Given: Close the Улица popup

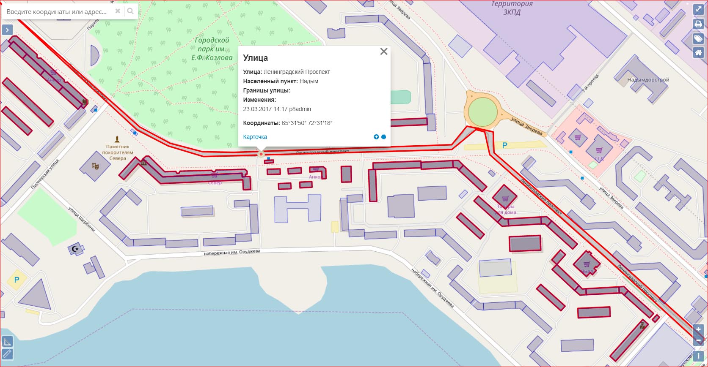Looking at the screenshot, I should click(x=384, y=52).
